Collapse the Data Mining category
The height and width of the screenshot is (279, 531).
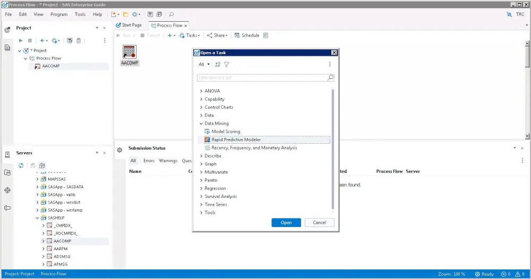(201, 124)
